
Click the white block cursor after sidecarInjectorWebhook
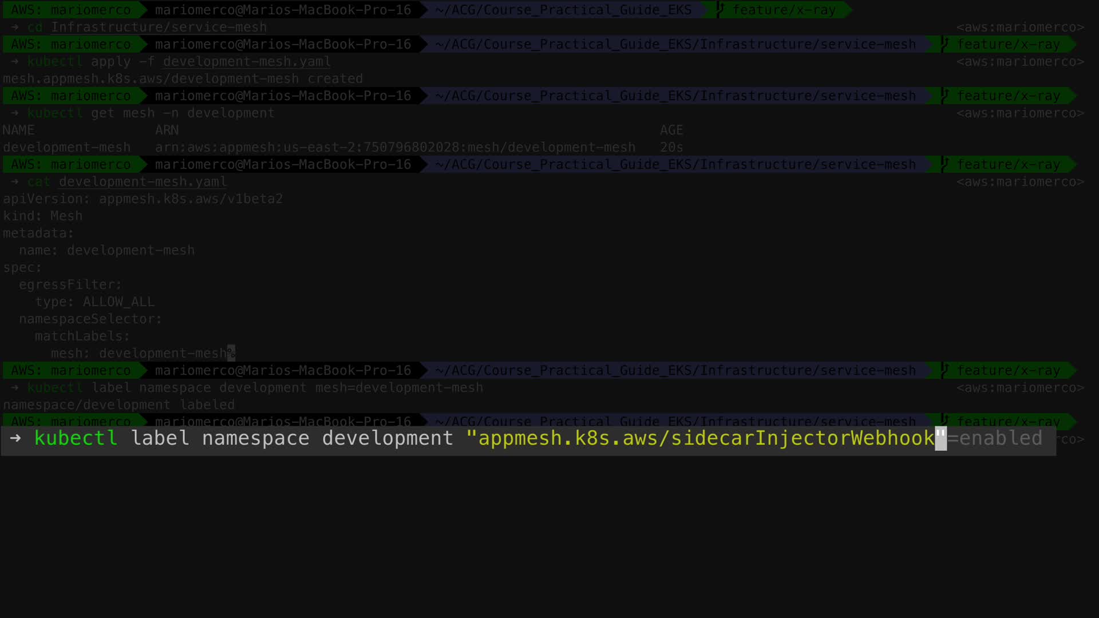click(x=940, y=438)
